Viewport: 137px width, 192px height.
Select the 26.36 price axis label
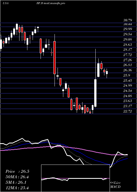127,70
